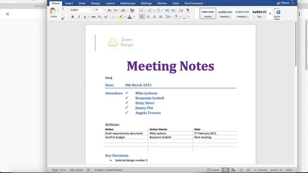Viewport: 308px width, 173px height.
Task: Clear all formatting with the eraser A icon
Action: click(132, 10)
